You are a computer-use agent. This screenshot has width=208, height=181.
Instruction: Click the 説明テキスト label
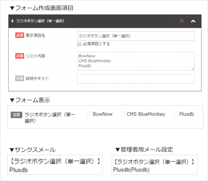37,78
